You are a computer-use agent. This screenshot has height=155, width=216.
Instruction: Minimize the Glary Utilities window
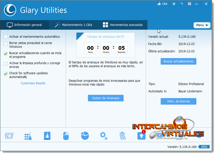(x=197, y=4)
